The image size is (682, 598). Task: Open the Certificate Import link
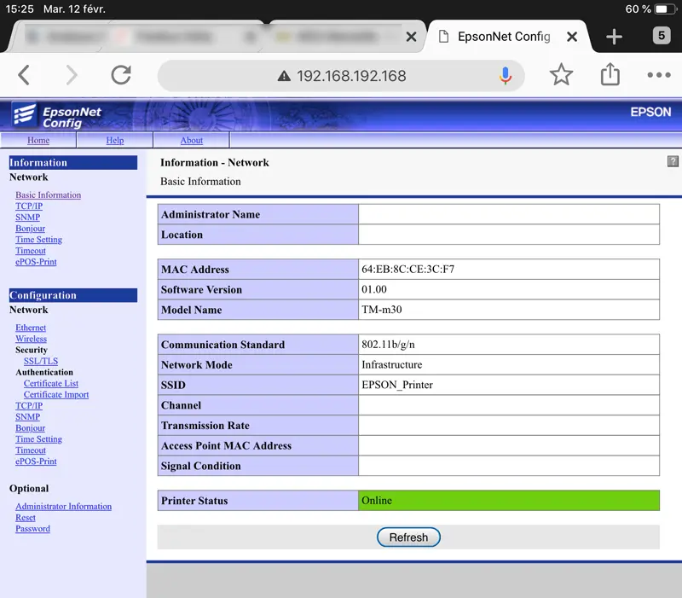[56, 394]
